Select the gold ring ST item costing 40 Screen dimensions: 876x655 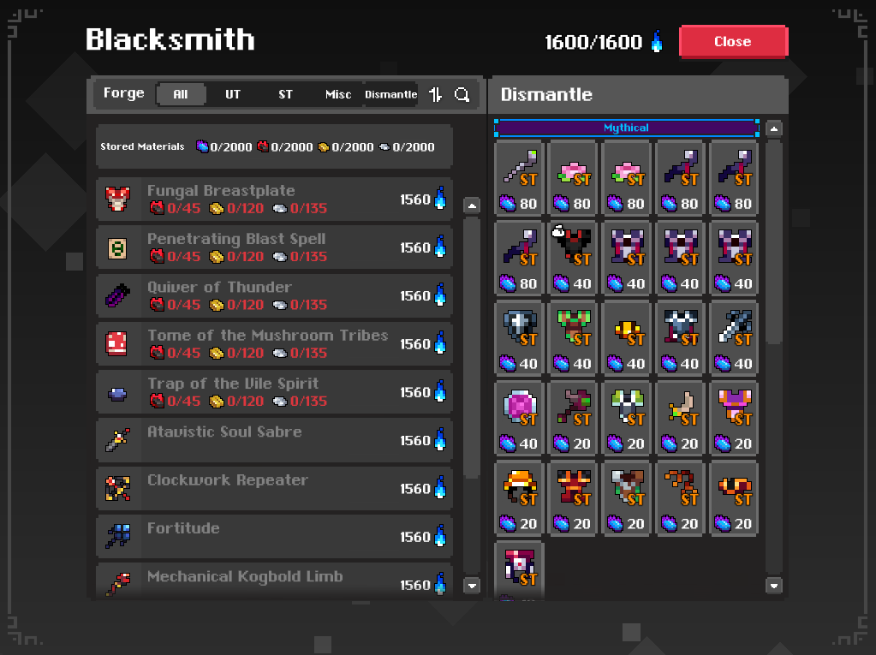pyautogui.click(x=627, y=338)
